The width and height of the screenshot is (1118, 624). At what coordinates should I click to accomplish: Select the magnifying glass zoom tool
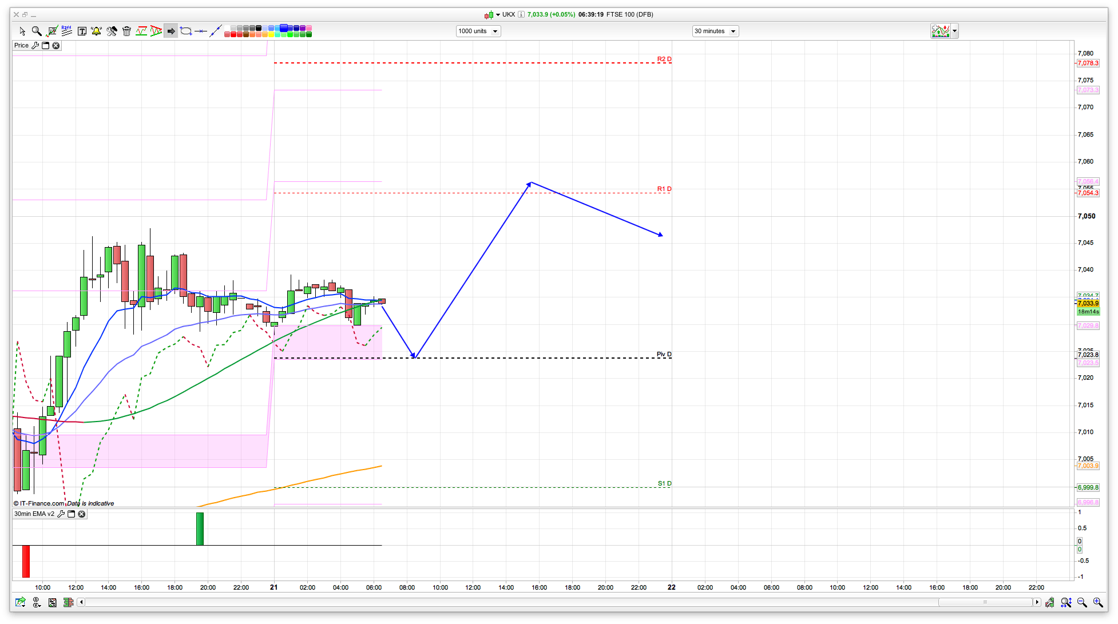pos(37,31)
